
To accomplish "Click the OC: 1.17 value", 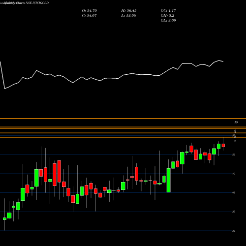I will [168, 11].
